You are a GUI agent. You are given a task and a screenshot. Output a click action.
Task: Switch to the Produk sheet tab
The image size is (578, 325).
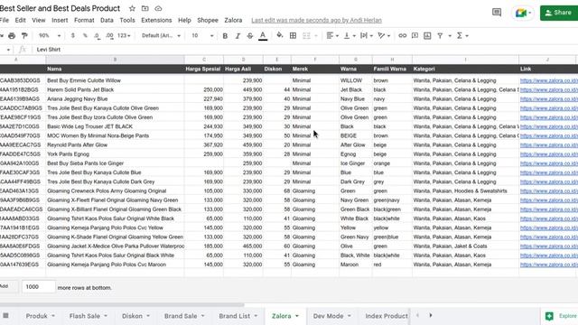click(40, 316)
